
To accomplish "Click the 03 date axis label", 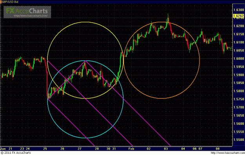I will click(x=166, y=149).
